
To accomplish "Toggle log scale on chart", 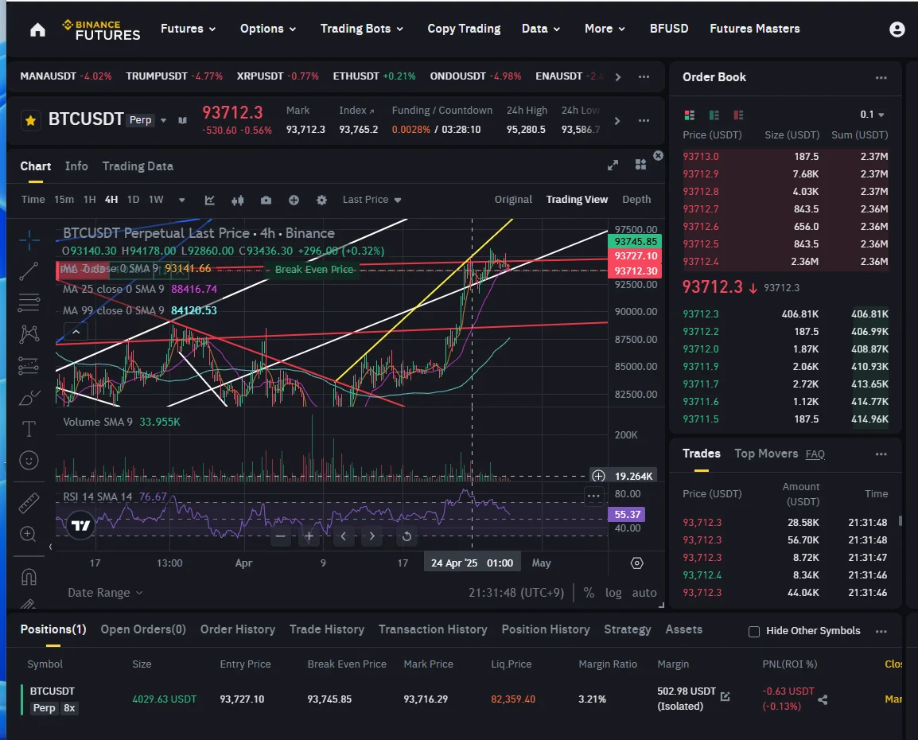I will [613, 593].
